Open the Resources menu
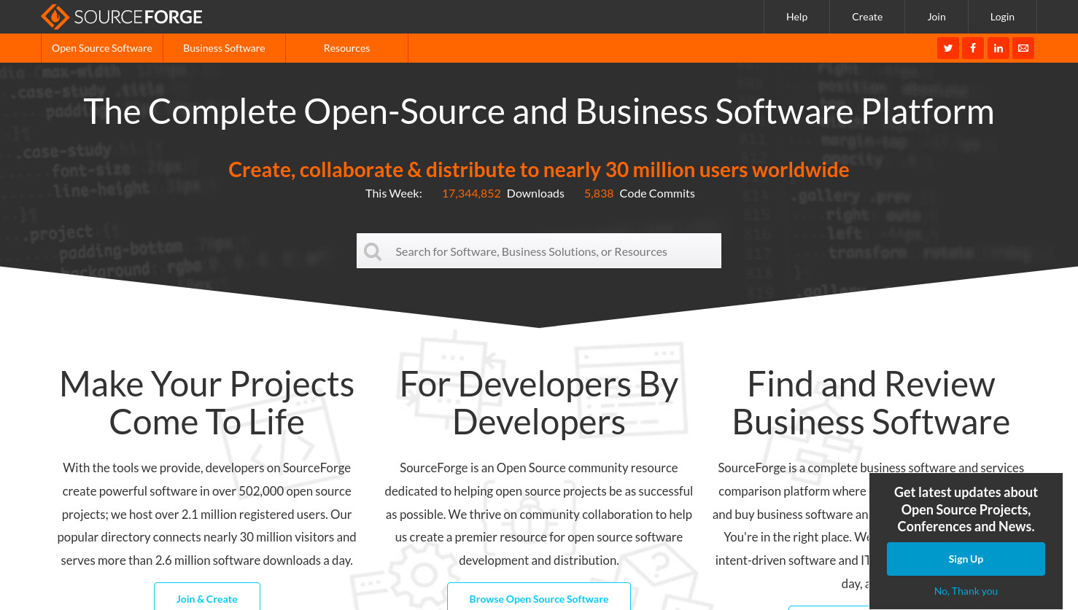The width and height of the screenshot is (1078, 610). click(346, 48)
